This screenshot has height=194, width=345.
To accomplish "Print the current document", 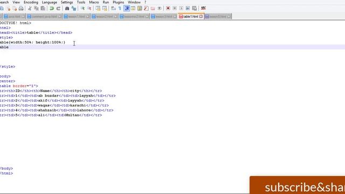I will 21,9.
